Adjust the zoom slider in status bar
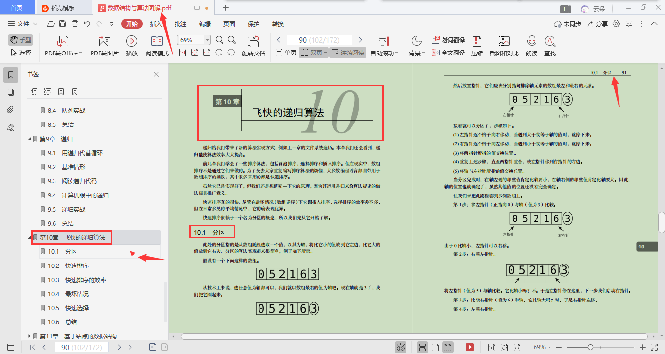The width and height of the screenshot is (665, 354). (591, 347)
